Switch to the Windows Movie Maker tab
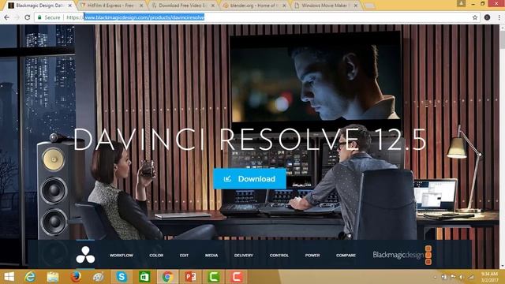Screen dimensions: 505x284 tap(326, 6)
